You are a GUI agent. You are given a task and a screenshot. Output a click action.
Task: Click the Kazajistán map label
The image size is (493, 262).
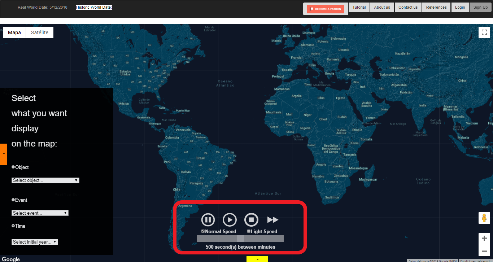tap(403, 53)
